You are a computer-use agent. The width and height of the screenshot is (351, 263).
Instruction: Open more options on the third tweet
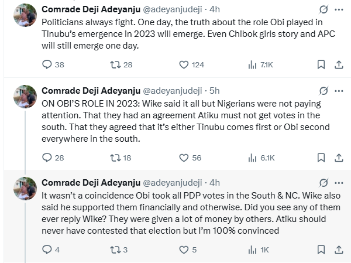[x=339, y=183]
